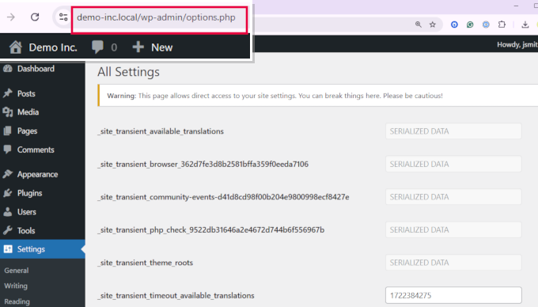Open the zoom magnifier icon in address bar
538x307 pixels.
coord(419,25)
